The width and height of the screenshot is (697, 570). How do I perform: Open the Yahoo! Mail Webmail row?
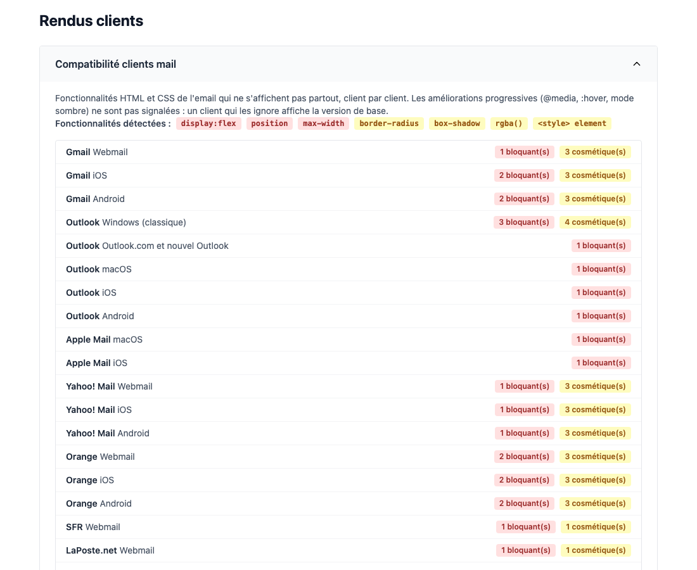coord(348,386)
